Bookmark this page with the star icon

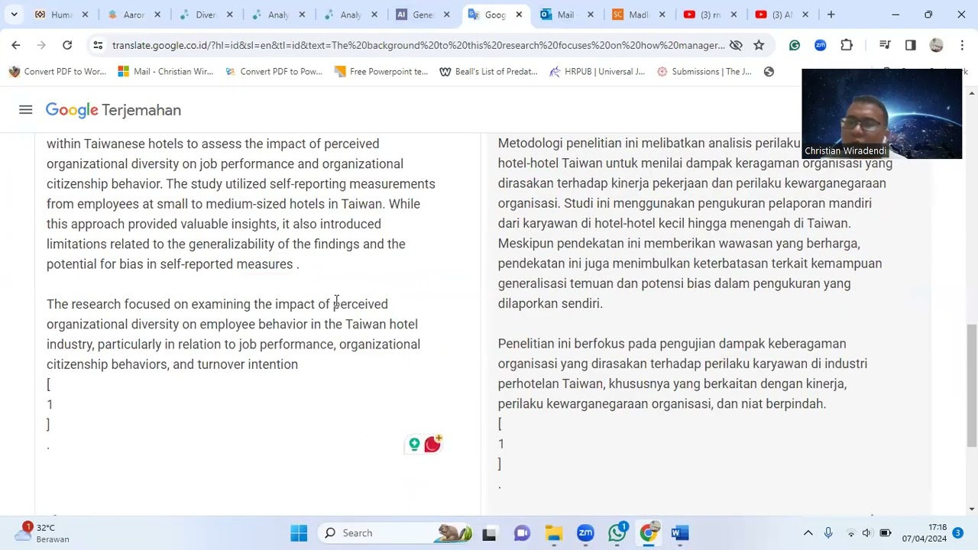pyautogui.click(x=759, y=45)
